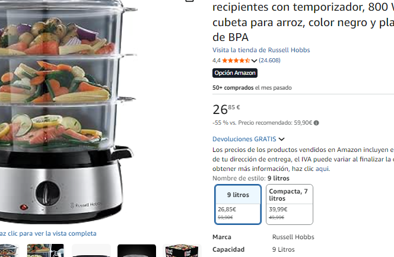Visit the Russell Hobbs store link
Image resolution: width=394 pixels, height=257 pixels.
pyautogui.click(x=261, y=50)
